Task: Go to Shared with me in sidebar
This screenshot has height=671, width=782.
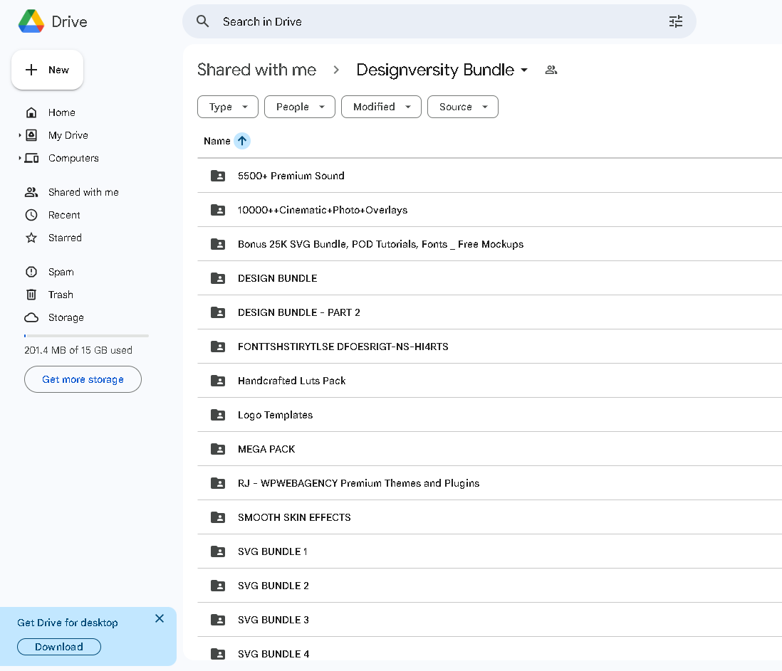Action: click(83, 192)
